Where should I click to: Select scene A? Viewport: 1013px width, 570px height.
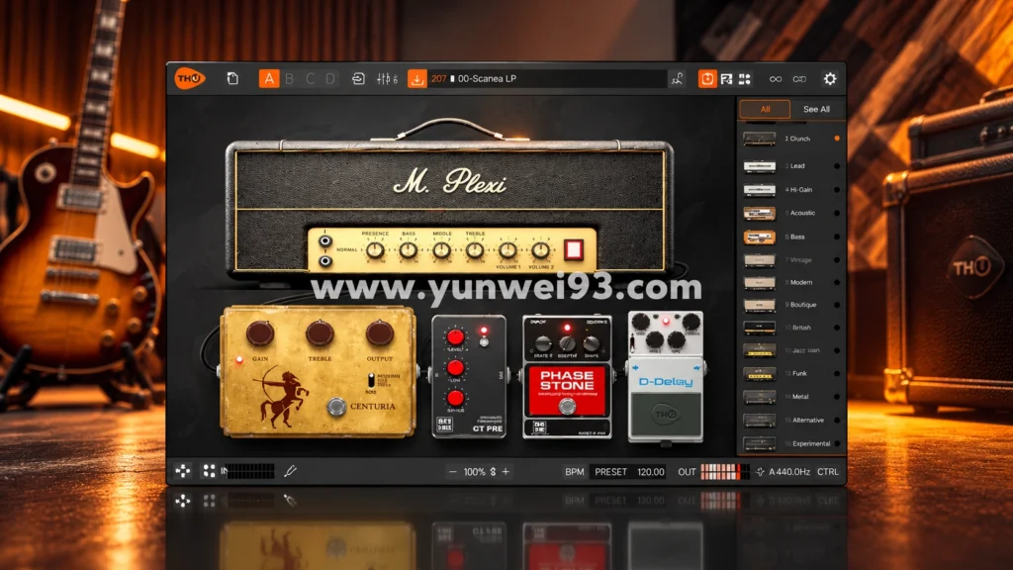[x=269, y=79]
